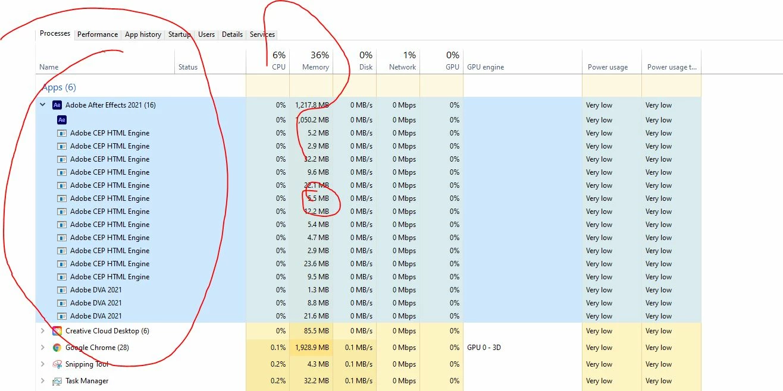Select the Creative Cloud Desktop (6) row name
This screenshot has width=783, height=391.
click(x=107, y=331)
